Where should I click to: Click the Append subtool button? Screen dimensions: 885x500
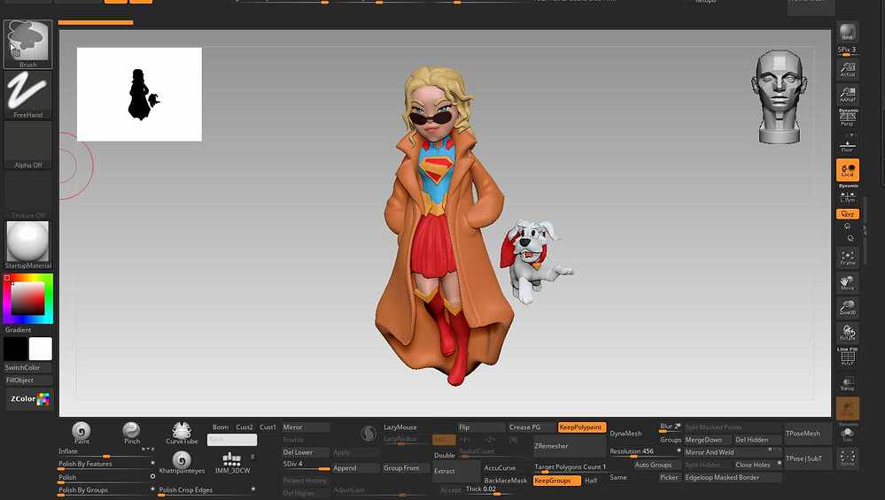[x=355, y=468]
